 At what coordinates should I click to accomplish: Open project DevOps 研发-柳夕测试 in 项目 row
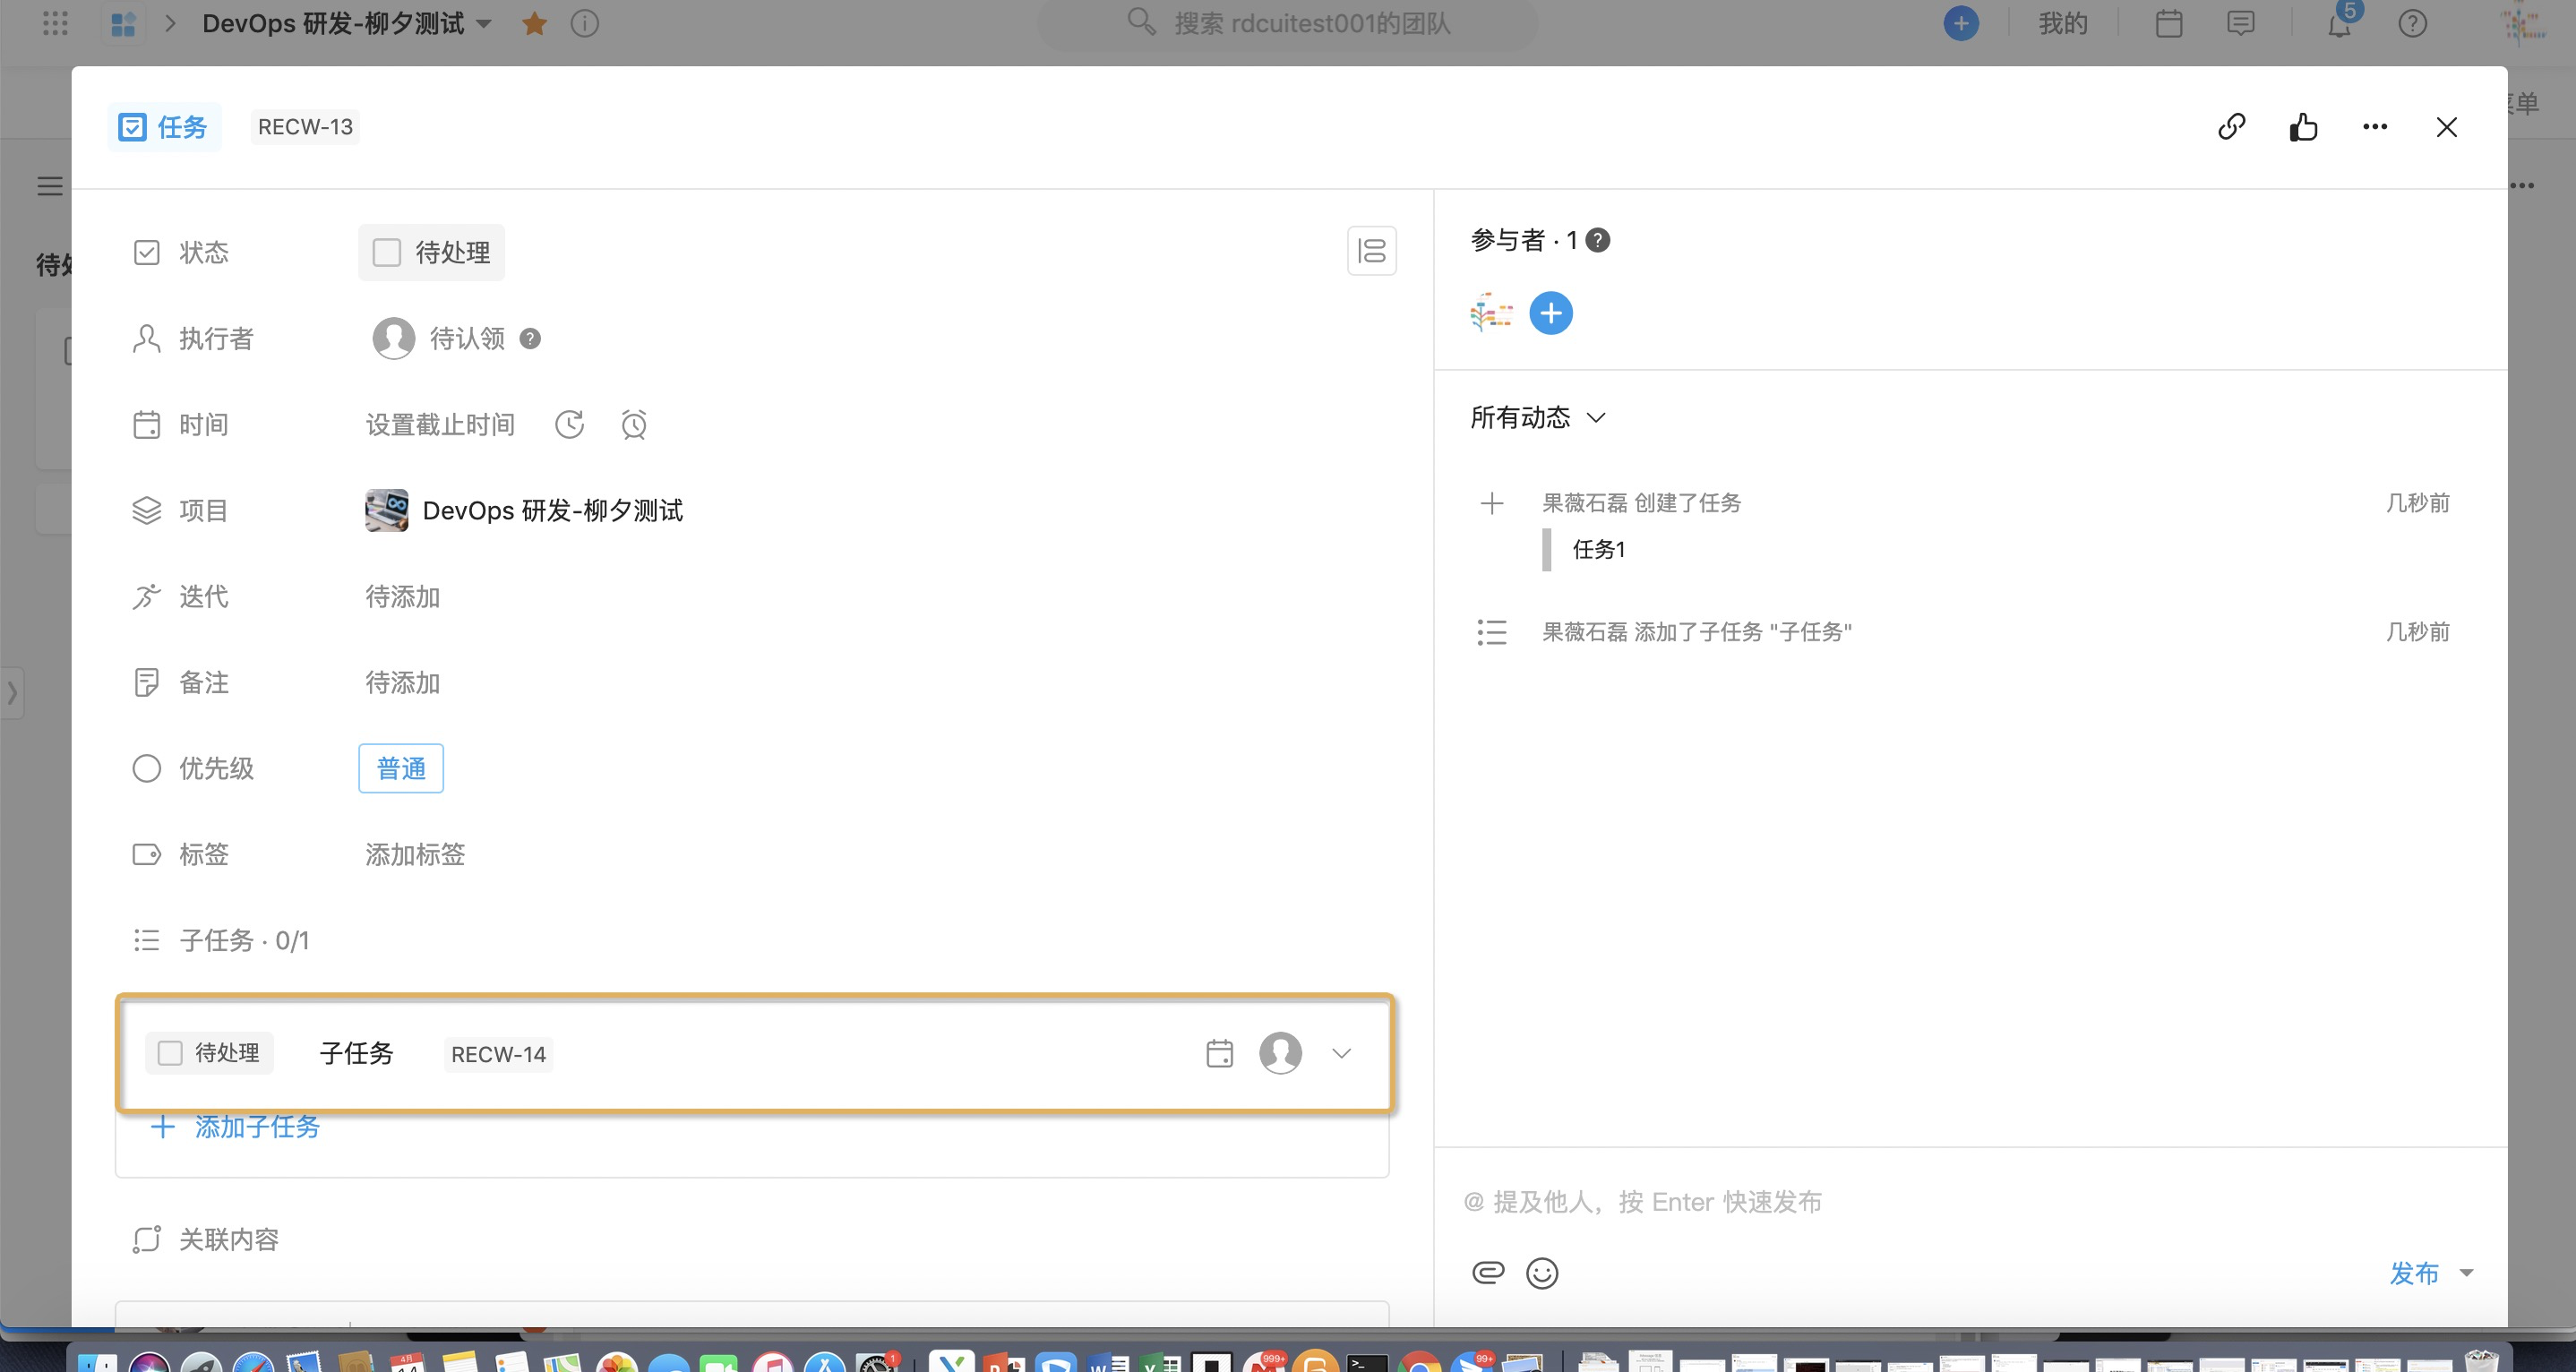tap(524, 511)
